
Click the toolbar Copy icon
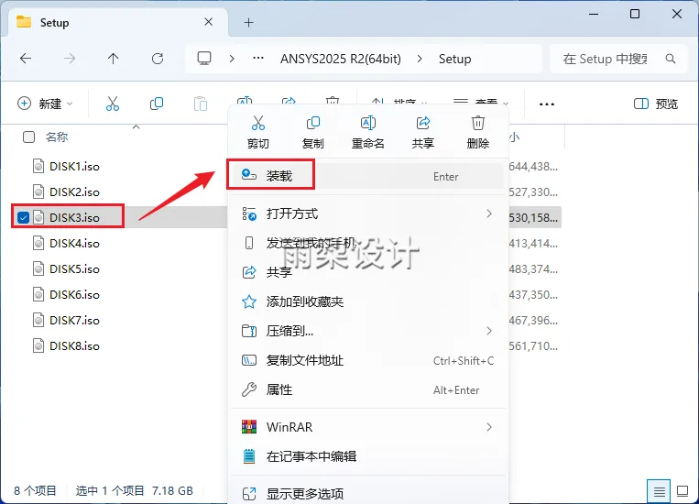pyautogui.click(x=157, y=104)
